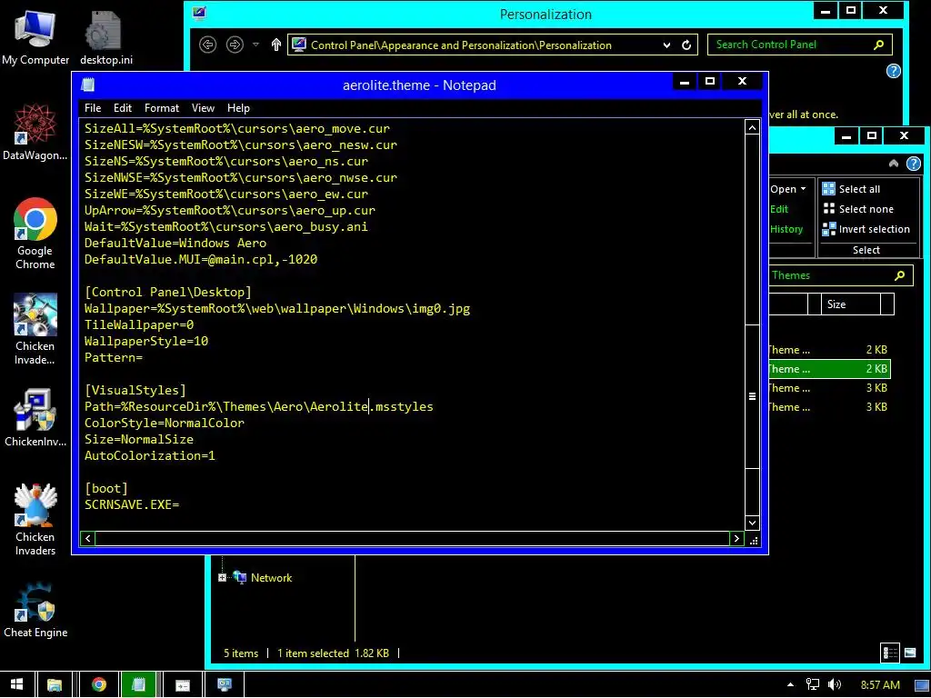Open the Personalization taskbar button
This screenshot has height=698, width=931.
click(x=224, y=685)
